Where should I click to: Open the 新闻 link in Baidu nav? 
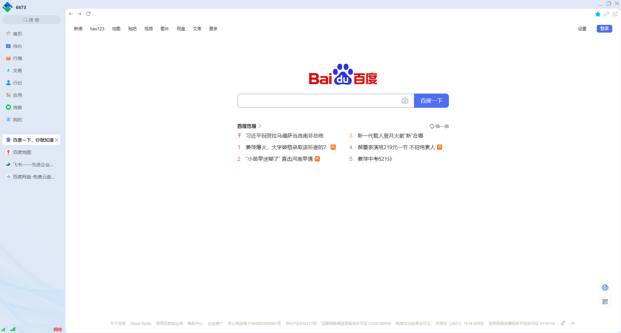(x=78, y=29)
